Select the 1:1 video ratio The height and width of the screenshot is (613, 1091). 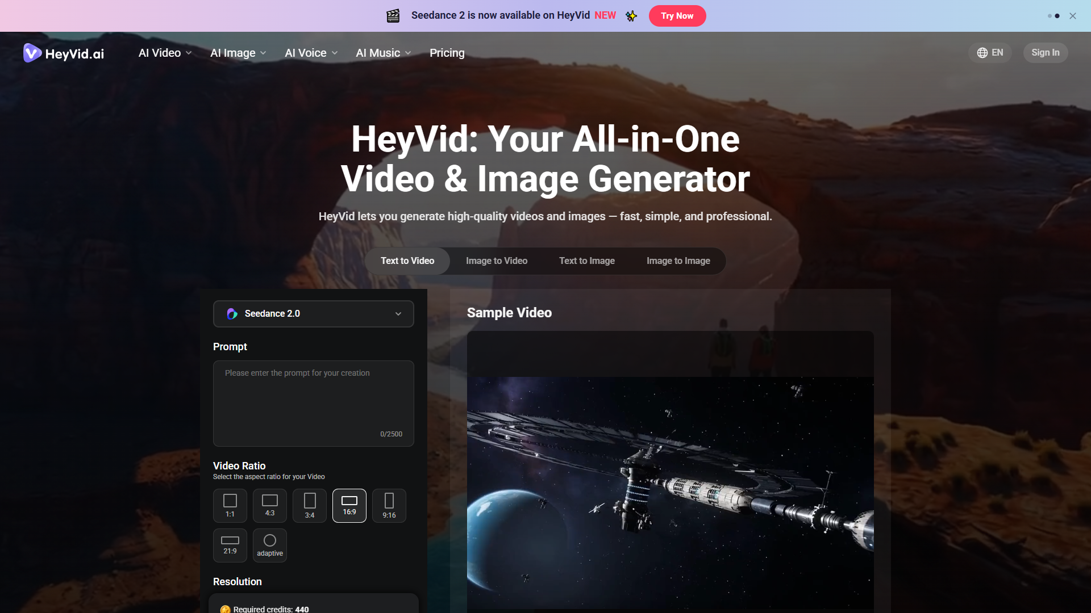click(x=230, y=506)
